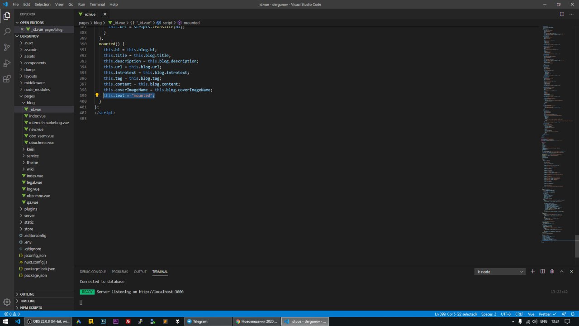Open Telegram from Windows taskbar

click(208, 321)
